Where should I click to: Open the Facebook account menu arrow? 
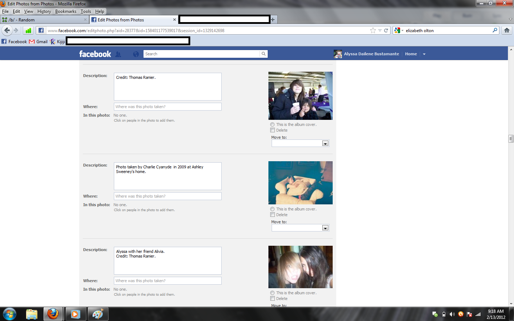coord(424,54)
